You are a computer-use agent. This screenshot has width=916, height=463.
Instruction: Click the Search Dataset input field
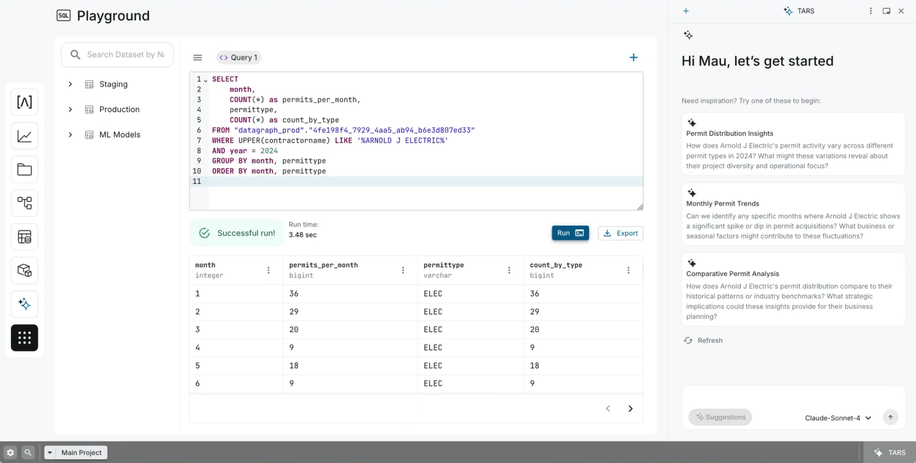[125, 55]
